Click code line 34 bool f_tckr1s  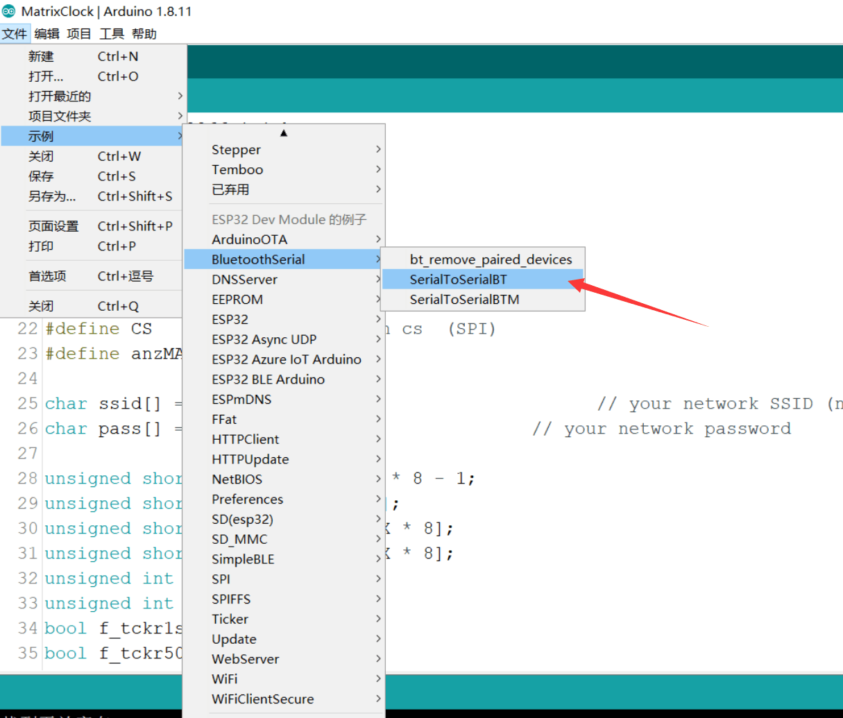point(114,629)
